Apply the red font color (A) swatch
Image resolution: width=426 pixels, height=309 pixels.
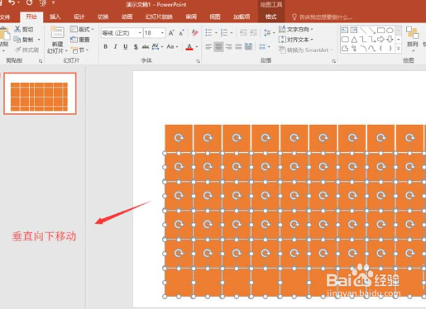189,47
